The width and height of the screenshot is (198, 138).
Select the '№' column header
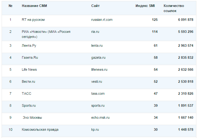10,6
